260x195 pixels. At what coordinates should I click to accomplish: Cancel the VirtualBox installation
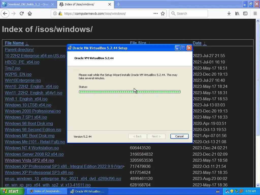click(x=179, y=136)
